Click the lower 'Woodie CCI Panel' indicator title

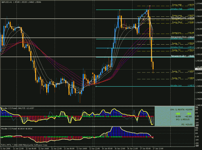(9, 129)
